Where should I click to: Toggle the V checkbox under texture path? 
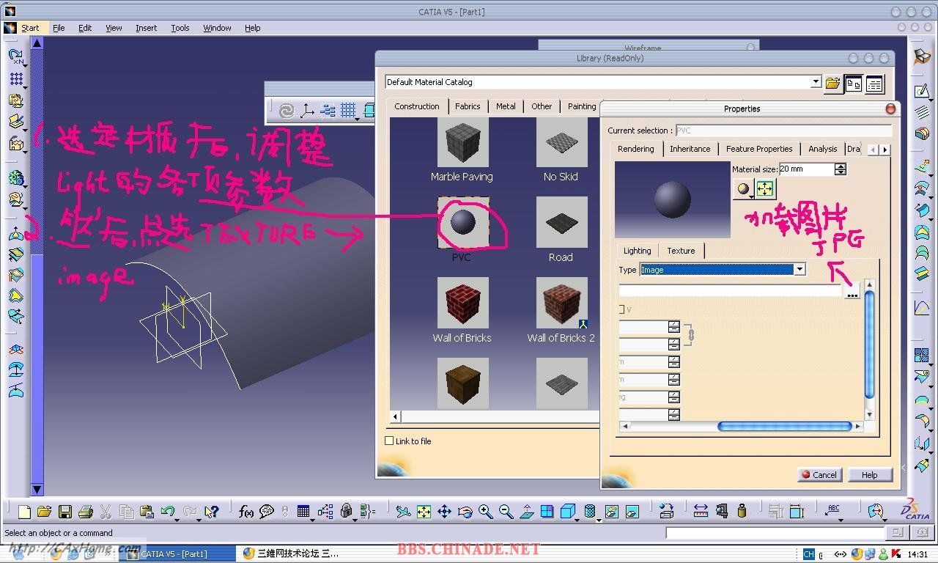(x=622, y=309)
